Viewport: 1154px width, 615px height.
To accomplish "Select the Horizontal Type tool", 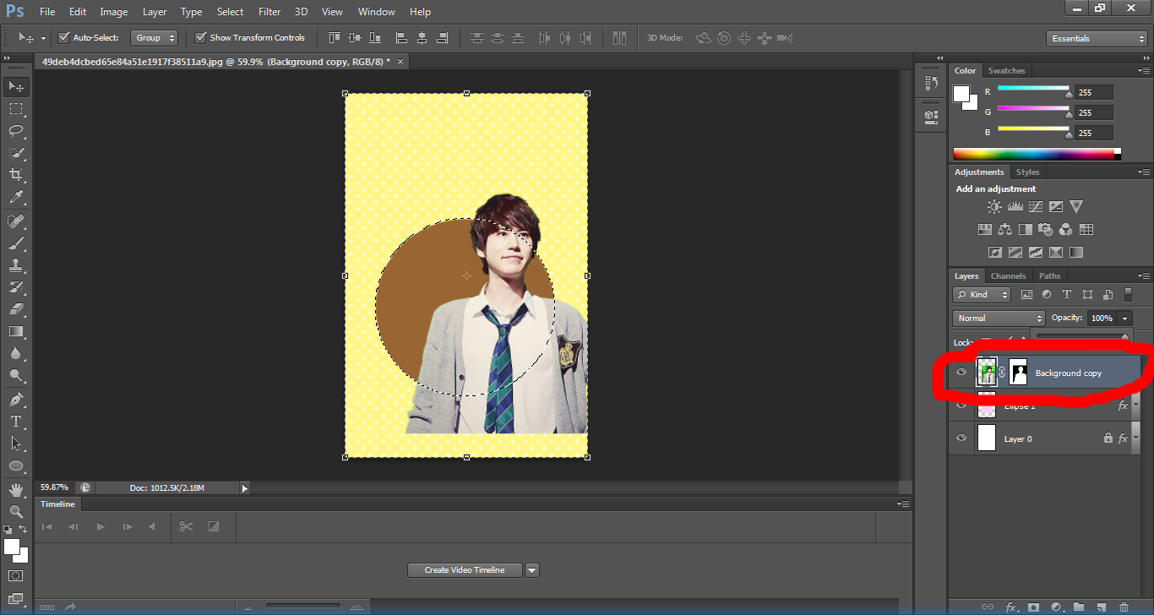I will coord(16,421).
